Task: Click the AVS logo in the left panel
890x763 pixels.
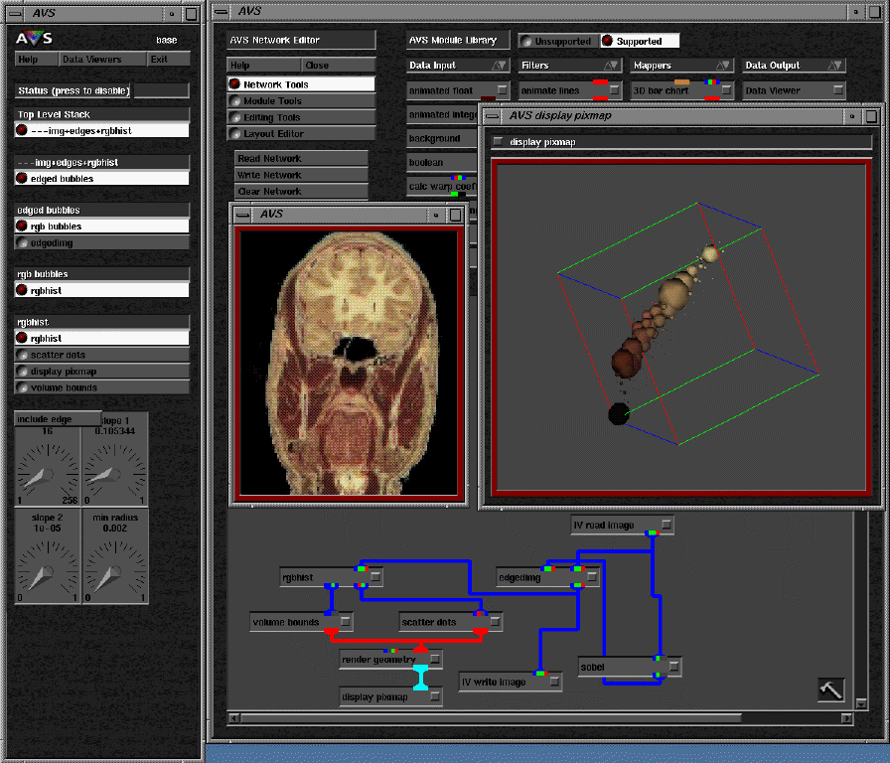Action: 34,38
